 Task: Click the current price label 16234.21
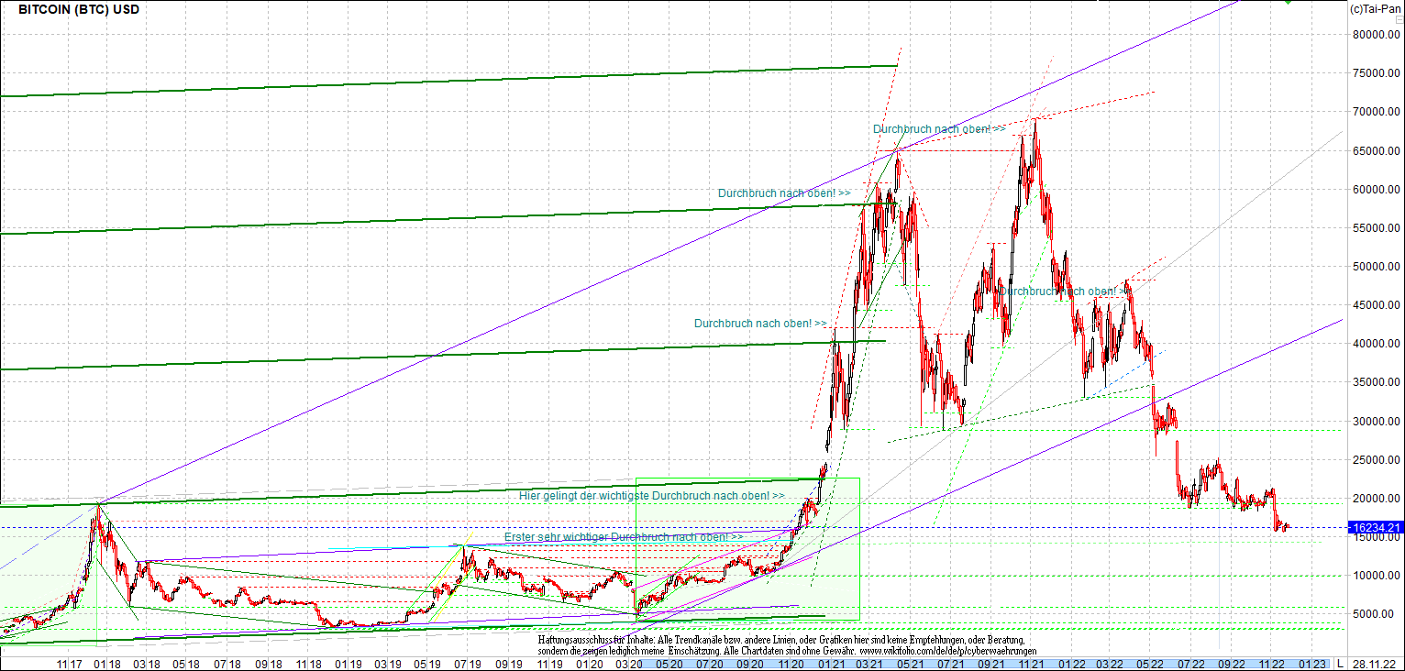(x=1375, y=528)
